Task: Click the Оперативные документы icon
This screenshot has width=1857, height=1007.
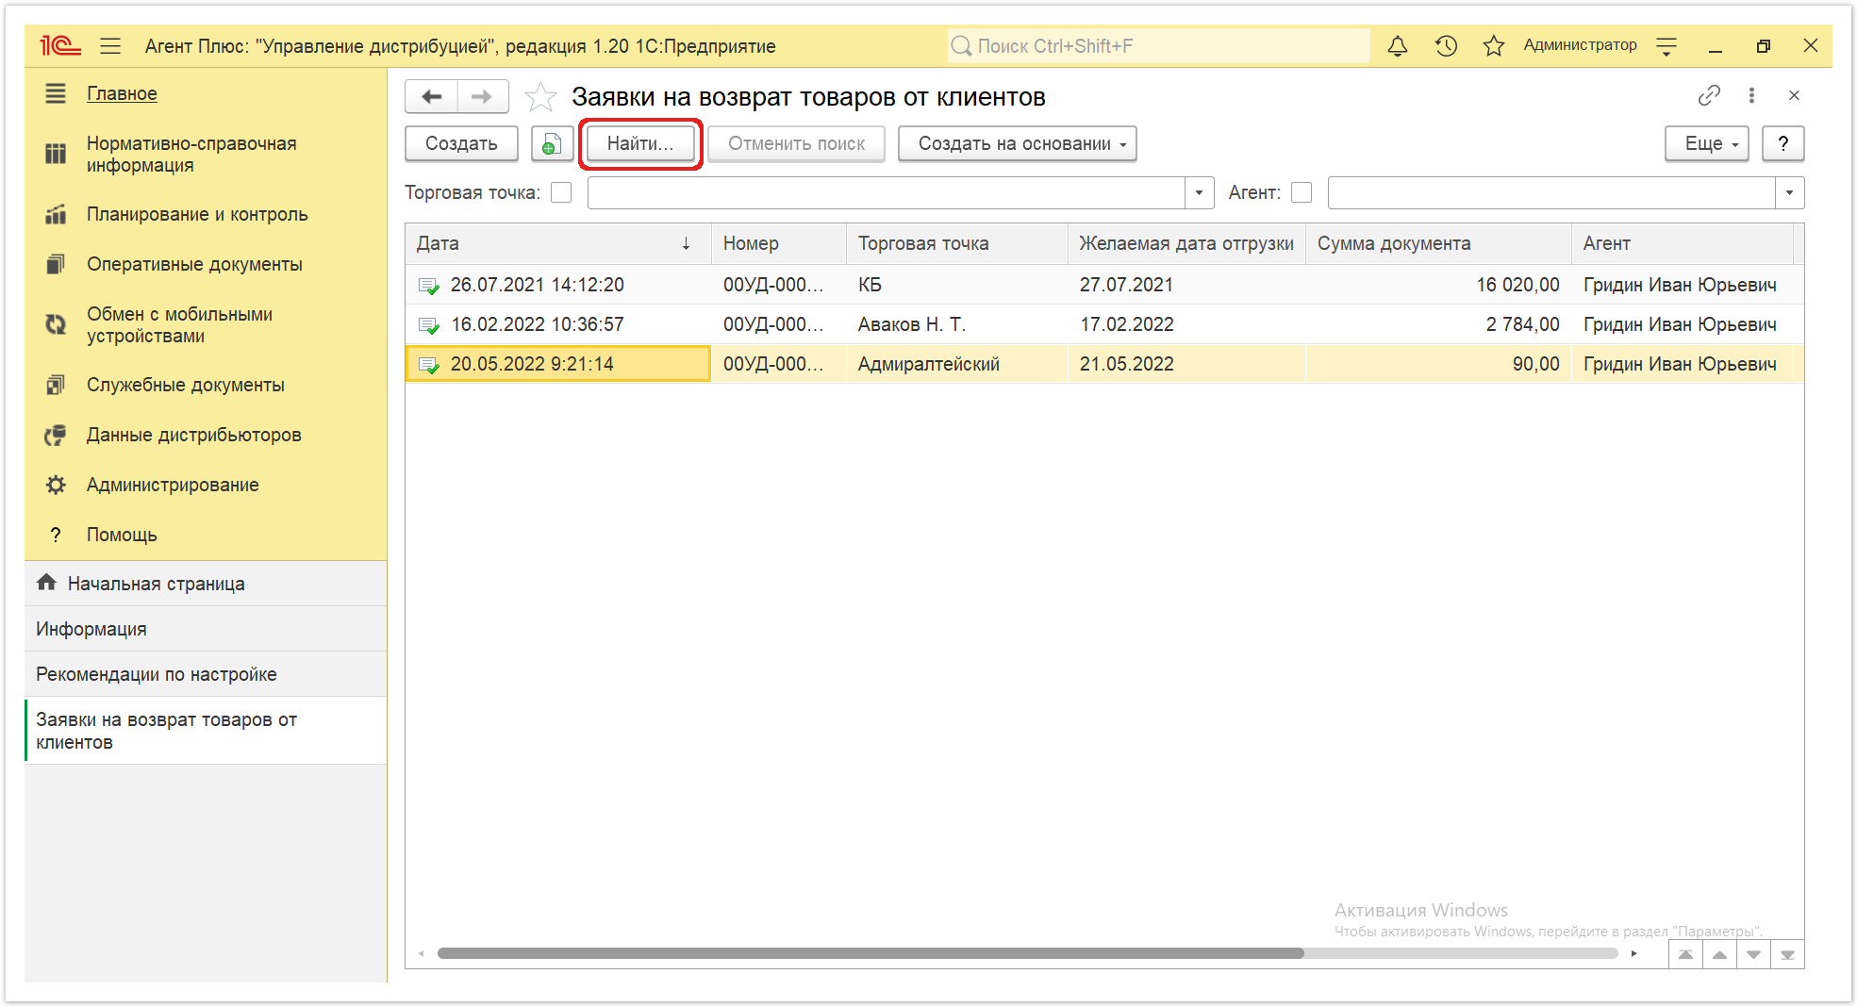Action: click(56, 264)
